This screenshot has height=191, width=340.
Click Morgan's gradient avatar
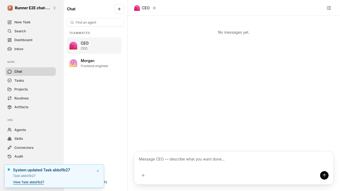(x=73, y=63)
